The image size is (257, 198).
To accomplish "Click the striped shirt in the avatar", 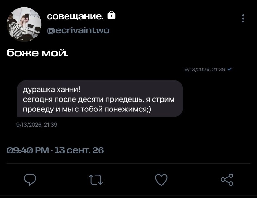I will [16, 31].
